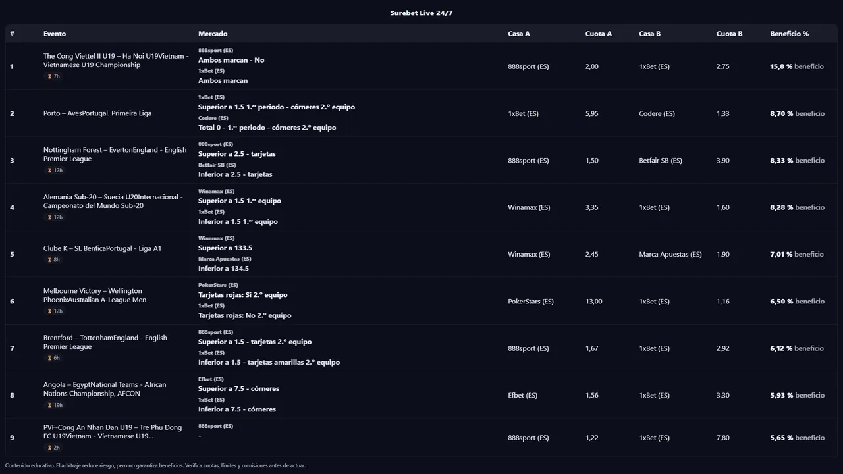
Task: Select the Betfair SB (ES) Casa B cell
Action: pos(661,161)
